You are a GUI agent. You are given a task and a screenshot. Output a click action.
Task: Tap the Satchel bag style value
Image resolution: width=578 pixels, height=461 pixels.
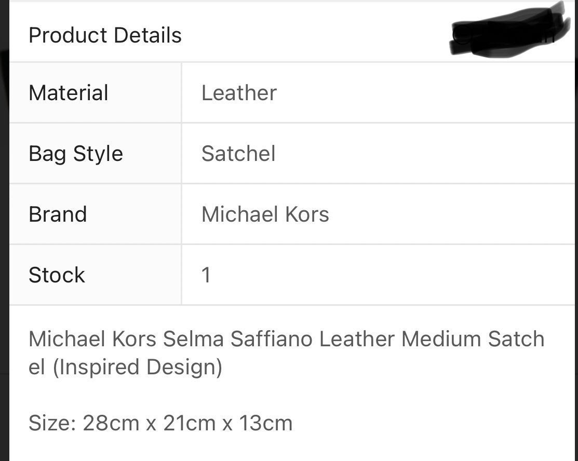pos(238,153)
